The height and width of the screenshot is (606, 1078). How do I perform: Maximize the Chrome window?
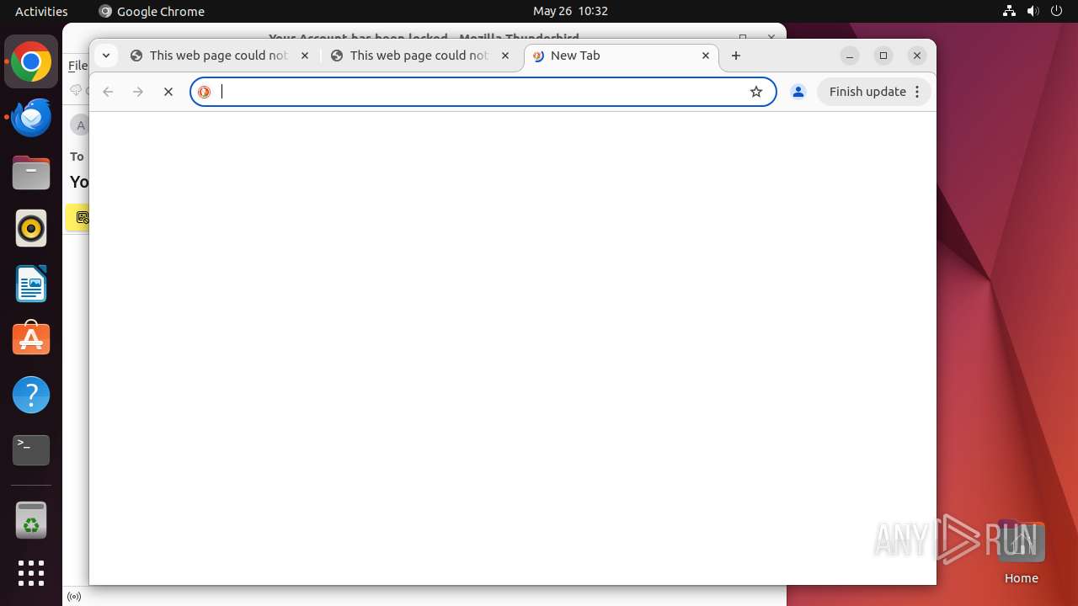pyautogui.click(x=883, y=56)
